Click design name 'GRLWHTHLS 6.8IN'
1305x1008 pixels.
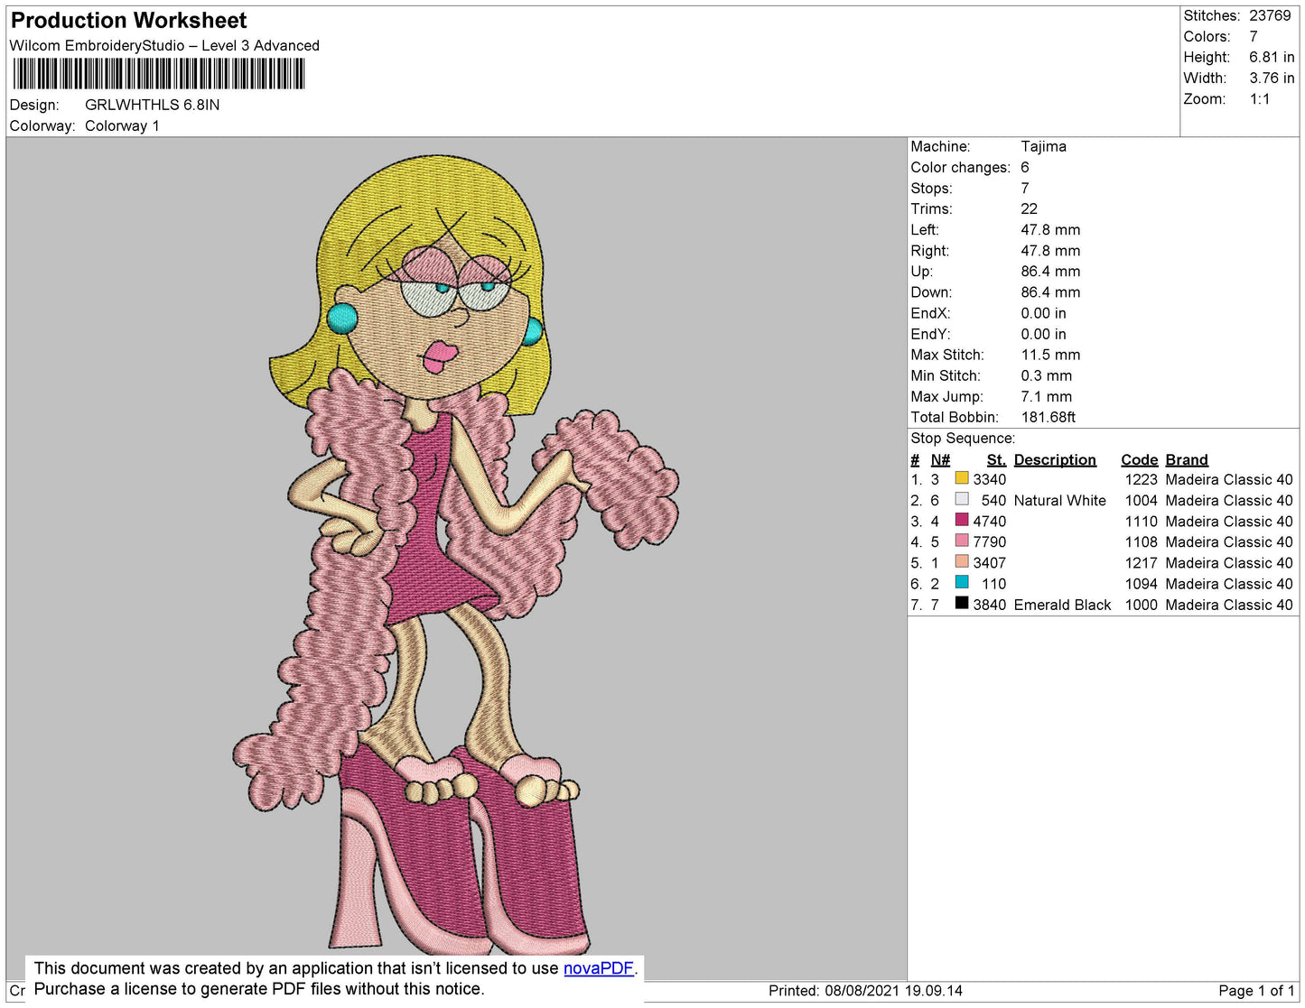tap(153, 105)
